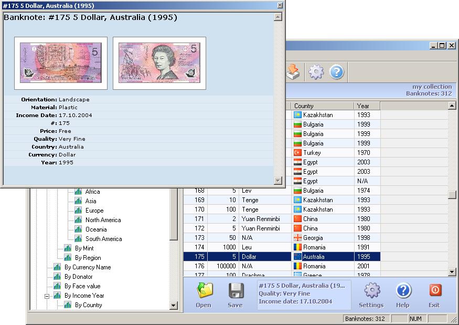Click the By Currency Name chart icon

[x=57, y=267]
